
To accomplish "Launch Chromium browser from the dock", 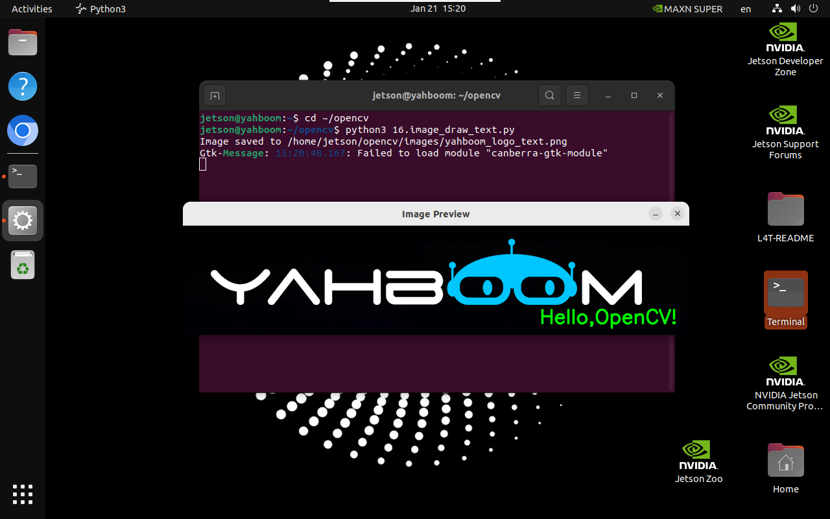I will click(23, 131).
